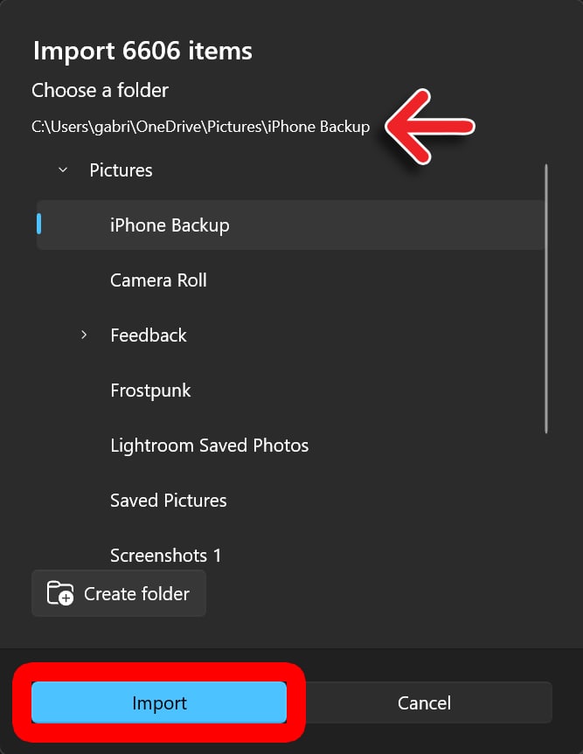Click the "Import 6606 items" title
583x754 pixels.
coord(142,51)
